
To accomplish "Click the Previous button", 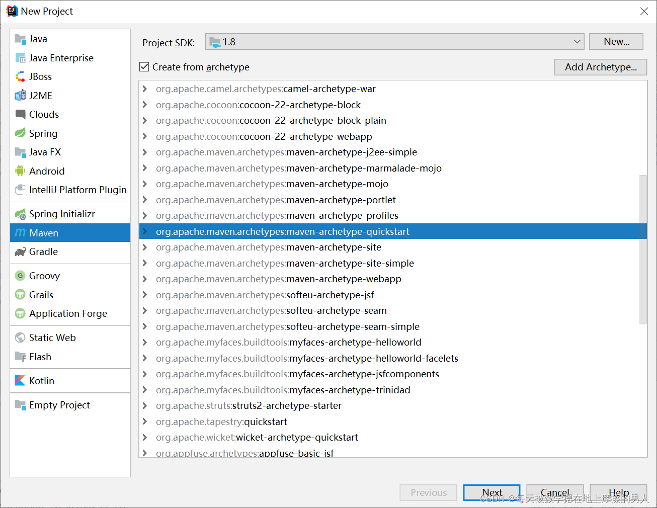I will coord(428,492).
